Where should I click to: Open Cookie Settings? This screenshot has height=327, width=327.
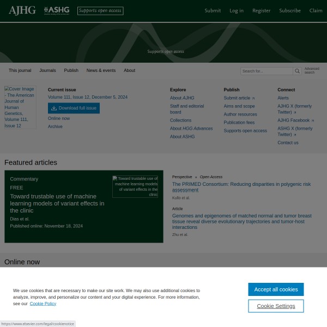click(276, 306)
